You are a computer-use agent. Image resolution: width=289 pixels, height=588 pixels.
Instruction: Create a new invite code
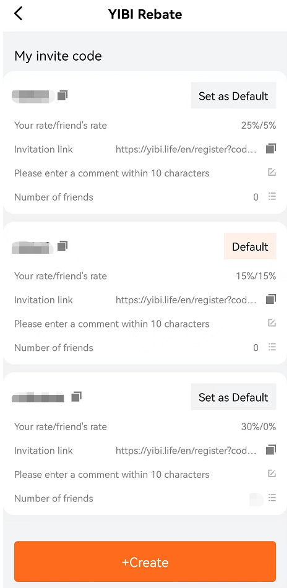(145, 562)
